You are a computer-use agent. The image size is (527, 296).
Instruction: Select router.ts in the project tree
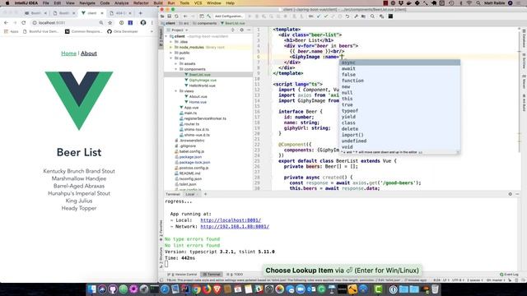click(x=192, y=124)
